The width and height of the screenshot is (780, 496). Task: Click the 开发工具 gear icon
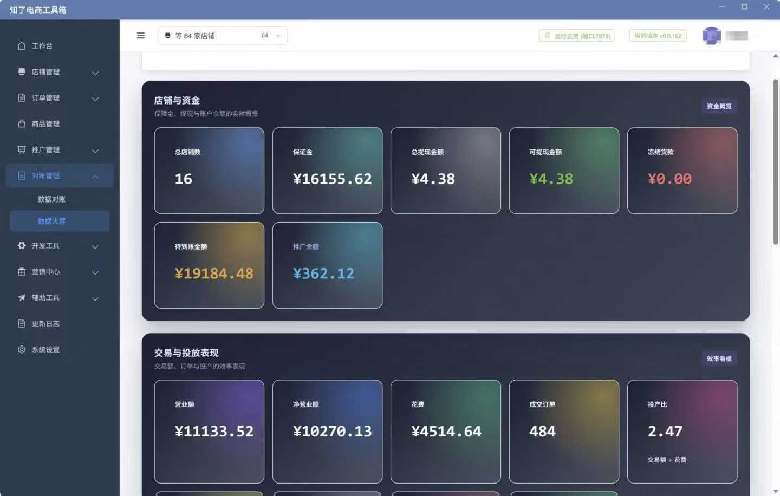(x=22, y=246)
